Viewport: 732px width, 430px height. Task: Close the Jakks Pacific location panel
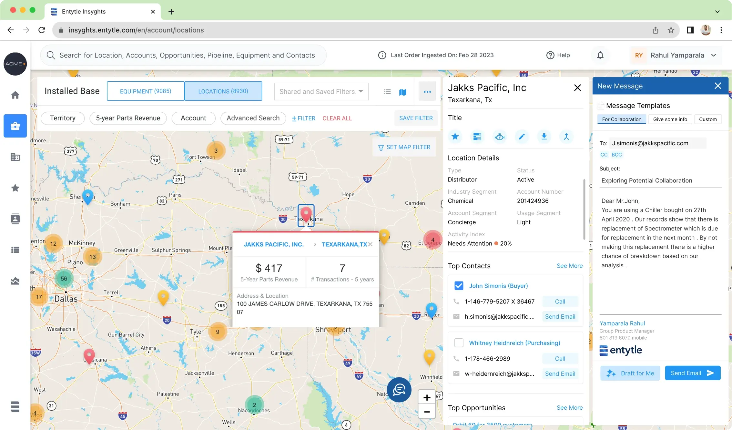(x=577, y=87)
